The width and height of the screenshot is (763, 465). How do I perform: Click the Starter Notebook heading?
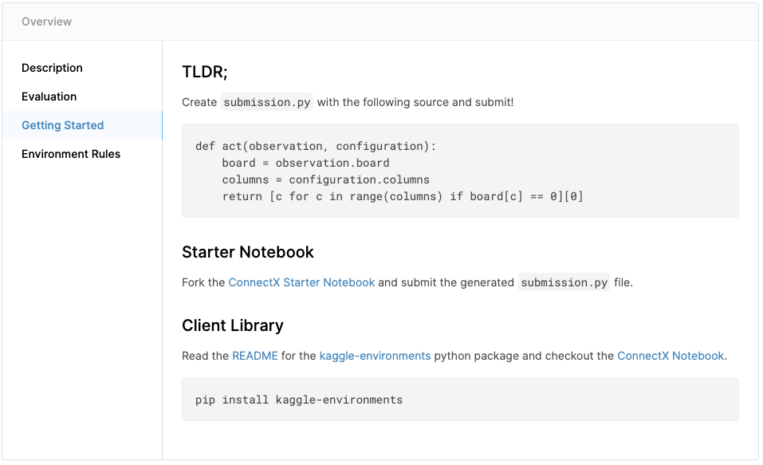point(248,252)
